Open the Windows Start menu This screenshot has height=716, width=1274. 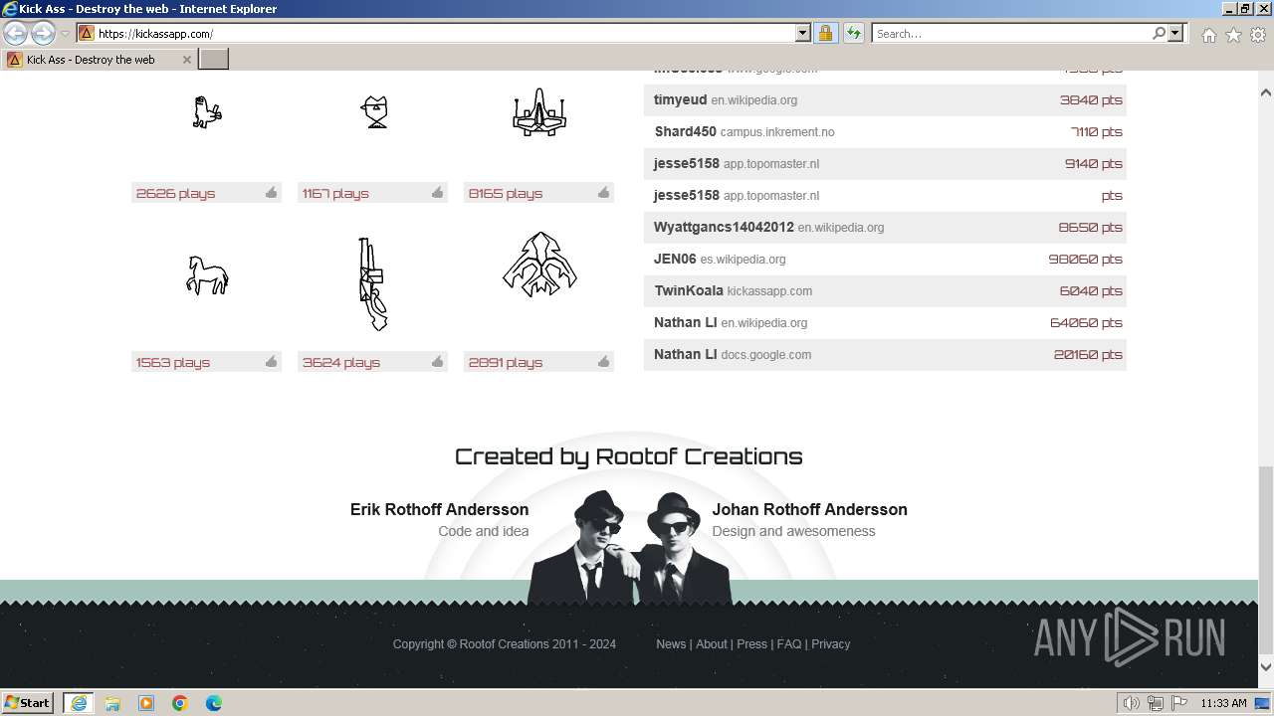(28, 702)
